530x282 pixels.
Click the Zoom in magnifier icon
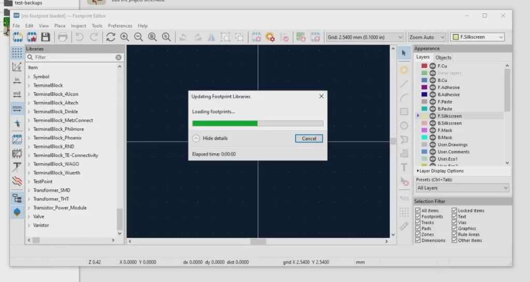click(x=125, y=37)
